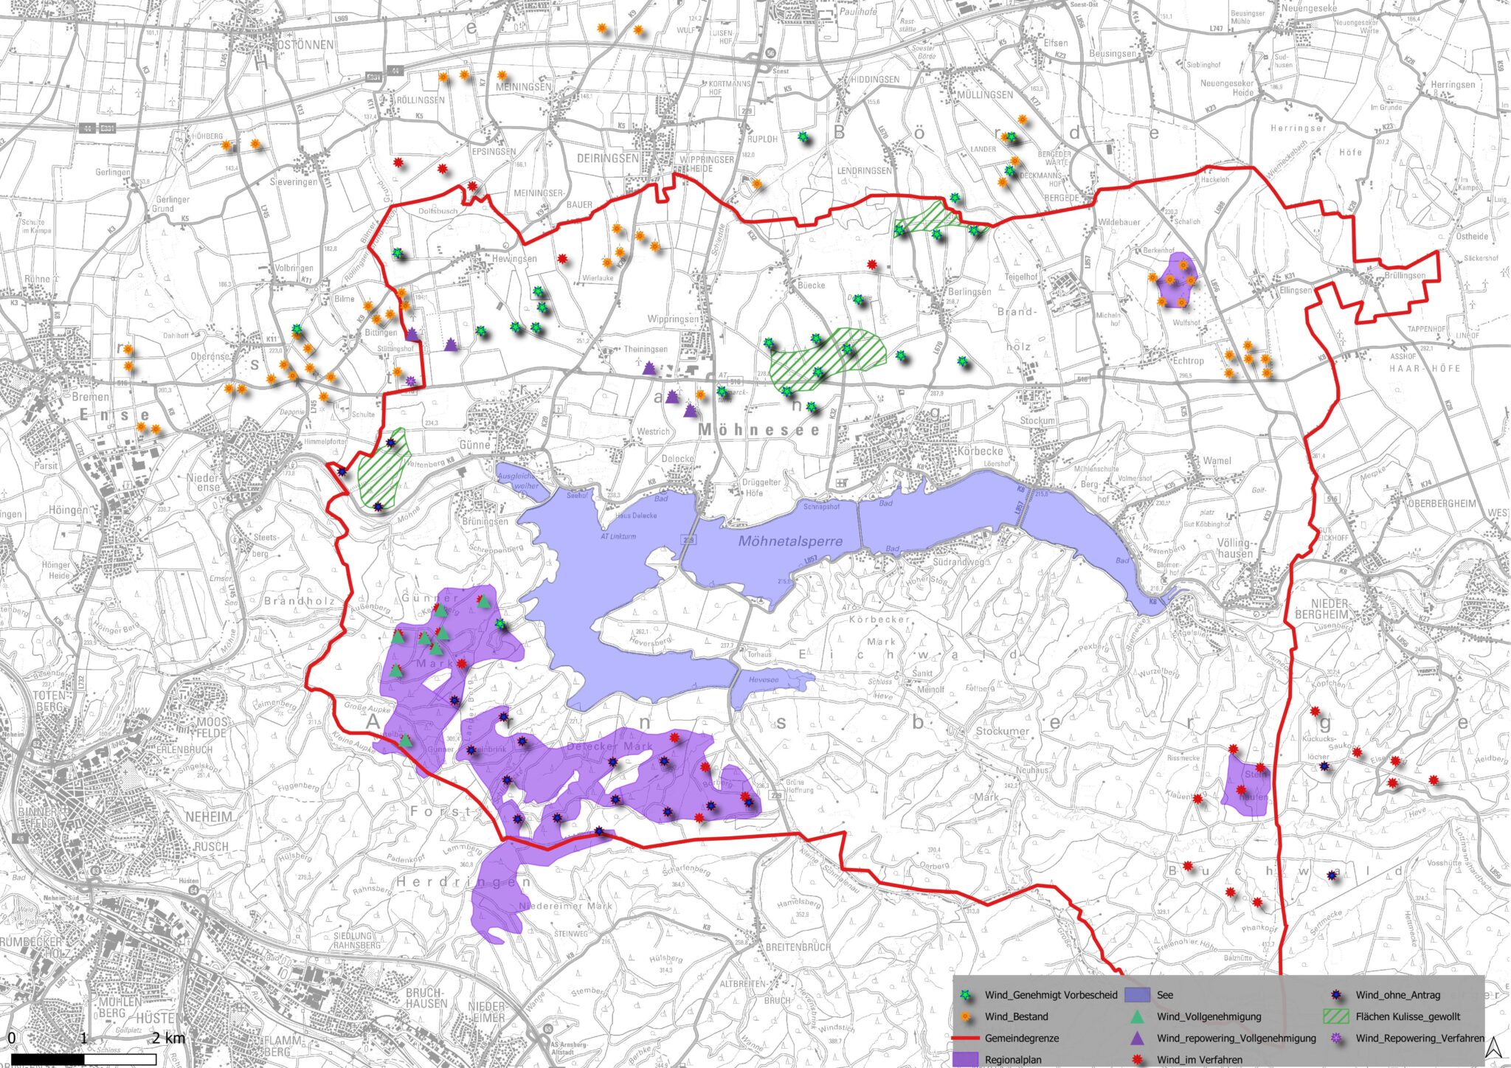Image resolution: width=1511 pixels, height=1068 pixels.
Task: Click the purple Wind_repowering_Vollgenehmigung triangle in legend
Action: [1138, 1038]
